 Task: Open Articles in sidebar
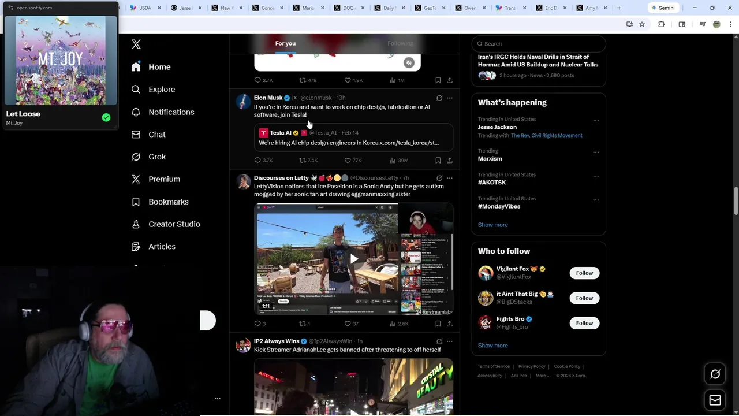pos(154,247)
